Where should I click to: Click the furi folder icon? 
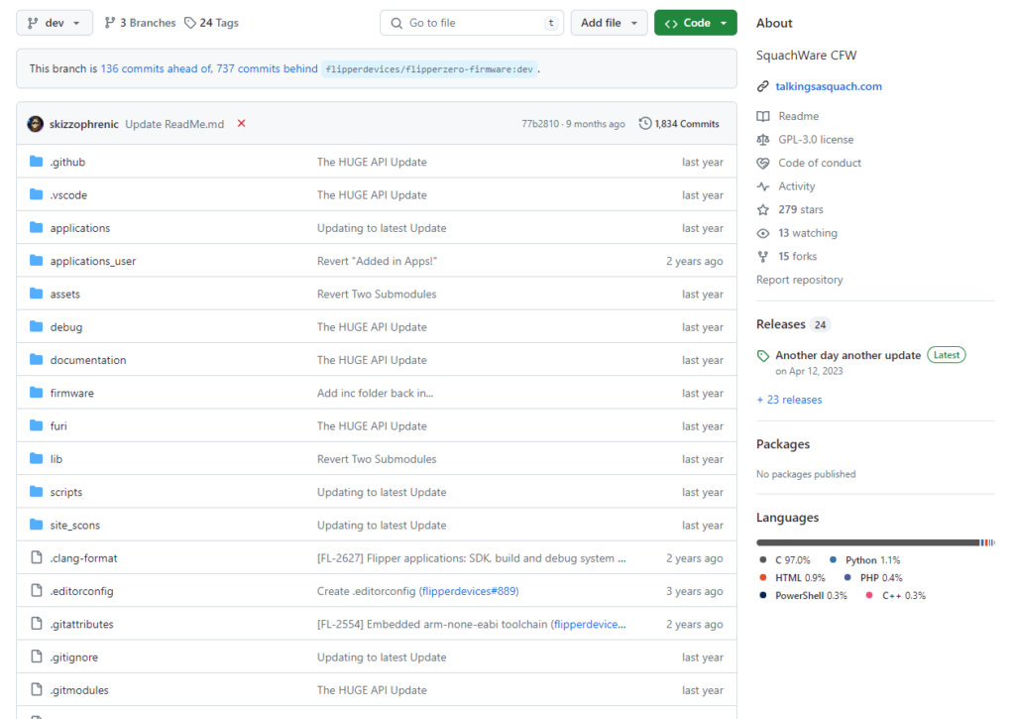pyautogui.click(x=37, y=425)
